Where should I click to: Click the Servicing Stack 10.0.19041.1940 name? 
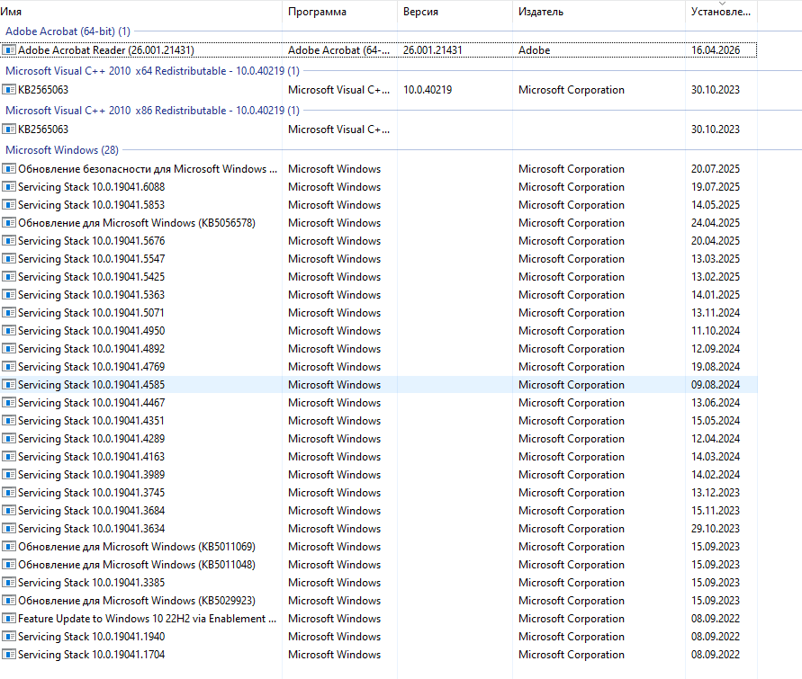click(x=92, y=637)
